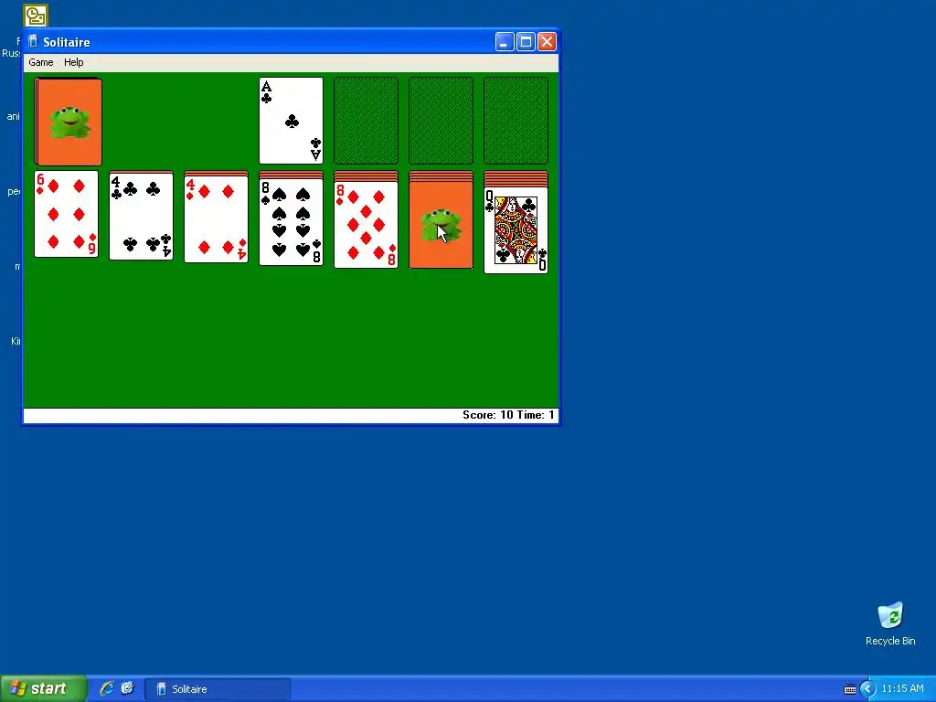The image size is (936, 702).
Task: Launch Internet Explorer from quick launch
Action: click(x=107, y=688)
